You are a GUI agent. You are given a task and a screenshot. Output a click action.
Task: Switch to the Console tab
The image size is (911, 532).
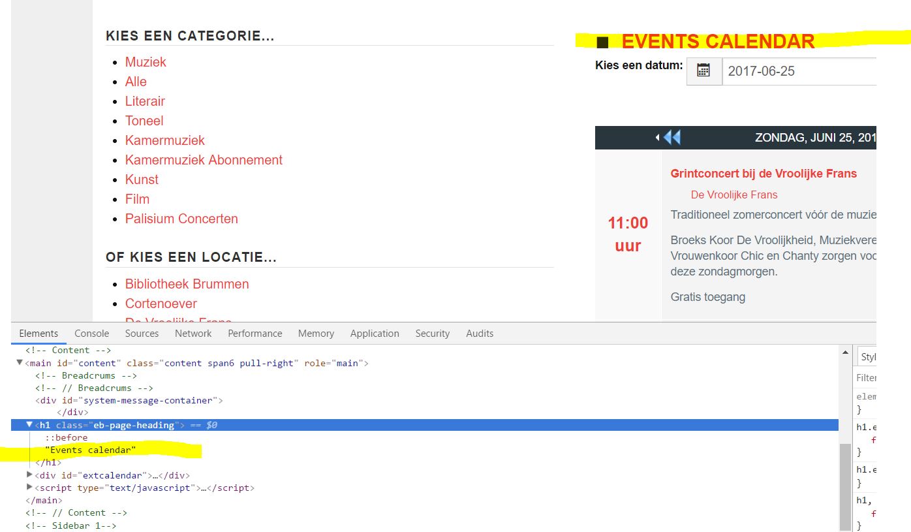91,334
